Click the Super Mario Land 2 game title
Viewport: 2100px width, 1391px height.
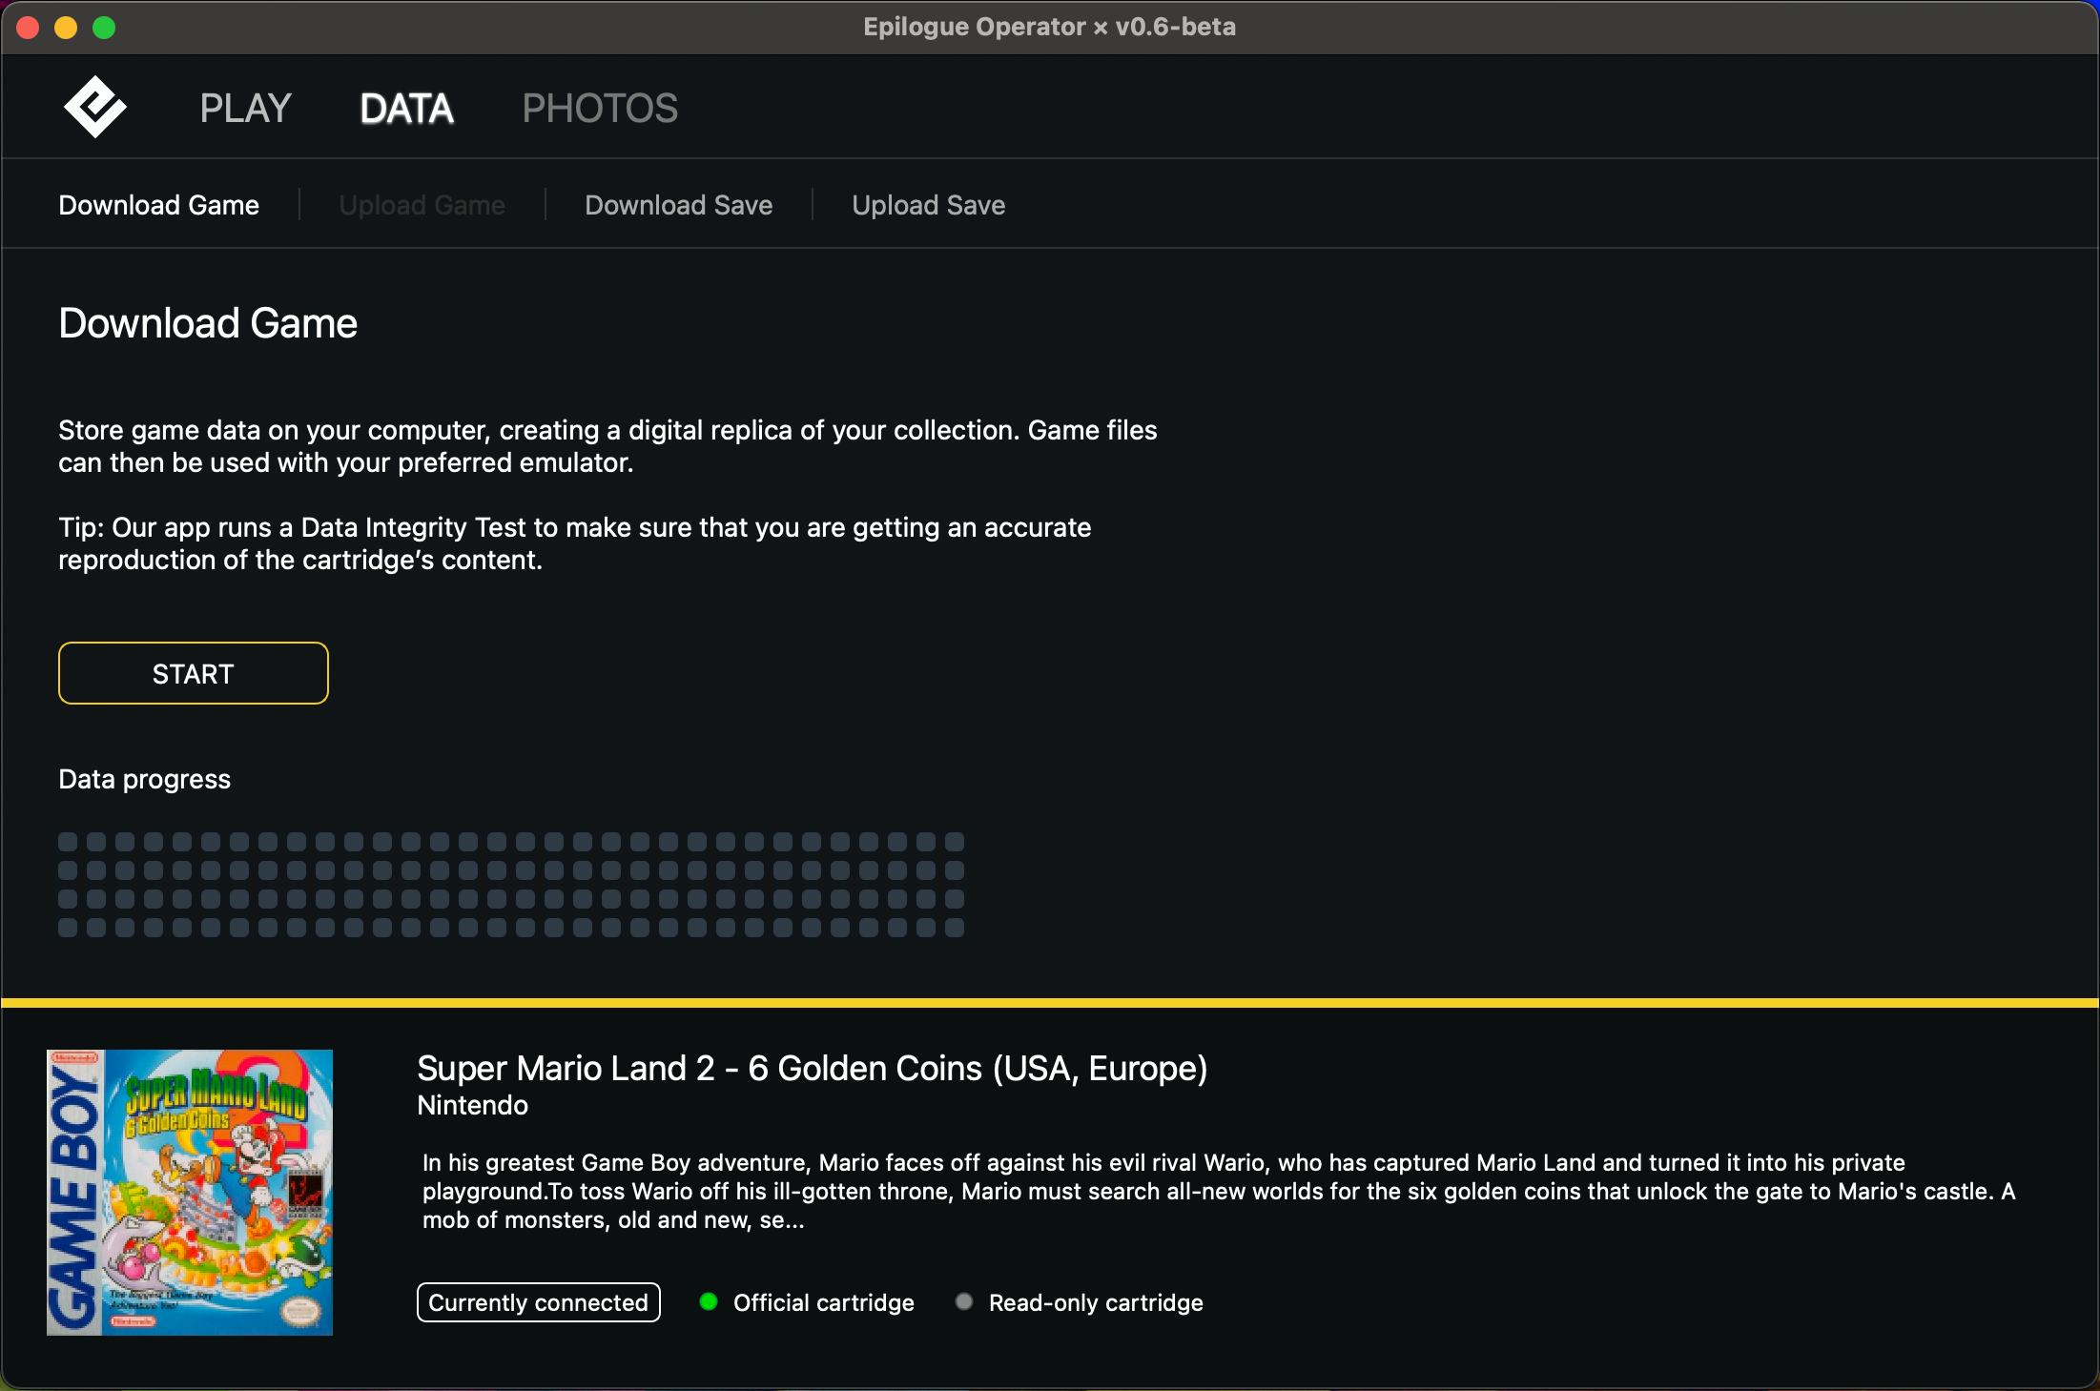click(812, 1069)
